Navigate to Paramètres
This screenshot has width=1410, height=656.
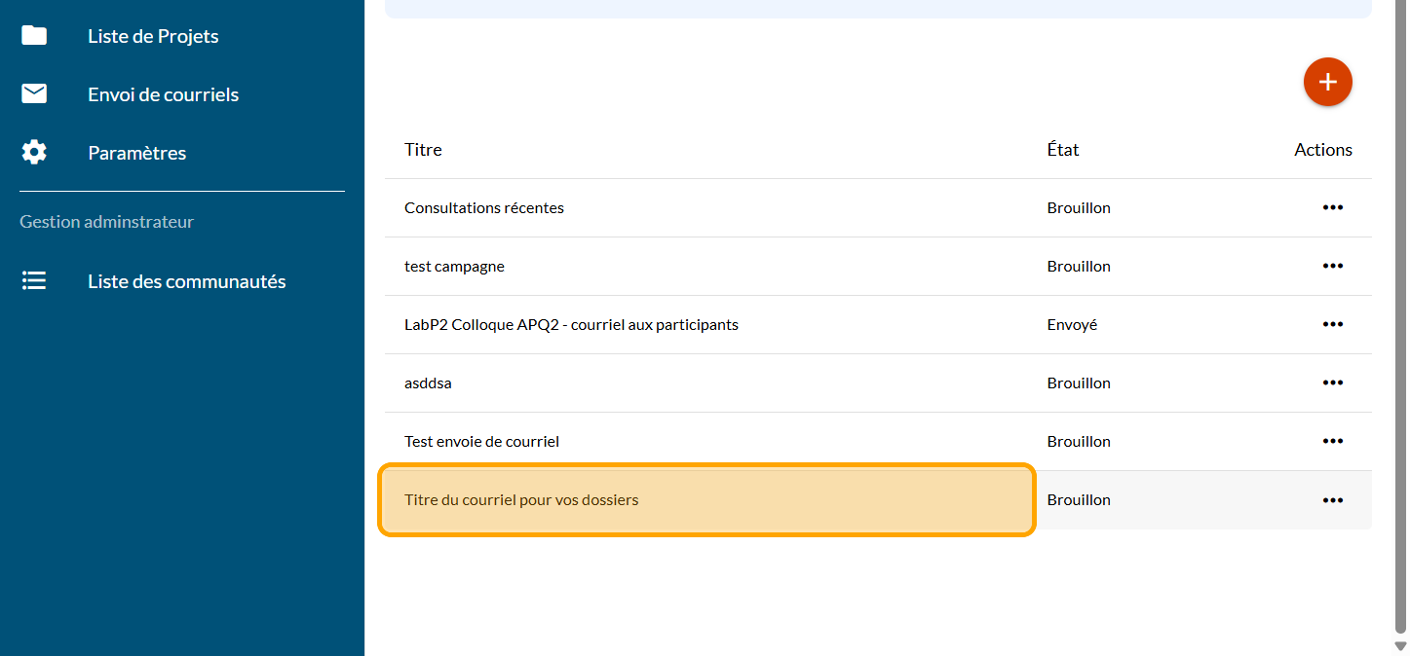pyautogui.click(x=136, y=153)
